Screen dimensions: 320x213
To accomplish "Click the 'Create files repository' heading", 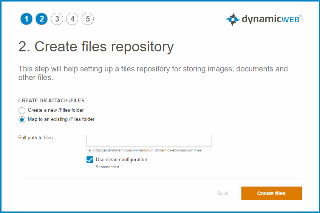I will [96, 47].
